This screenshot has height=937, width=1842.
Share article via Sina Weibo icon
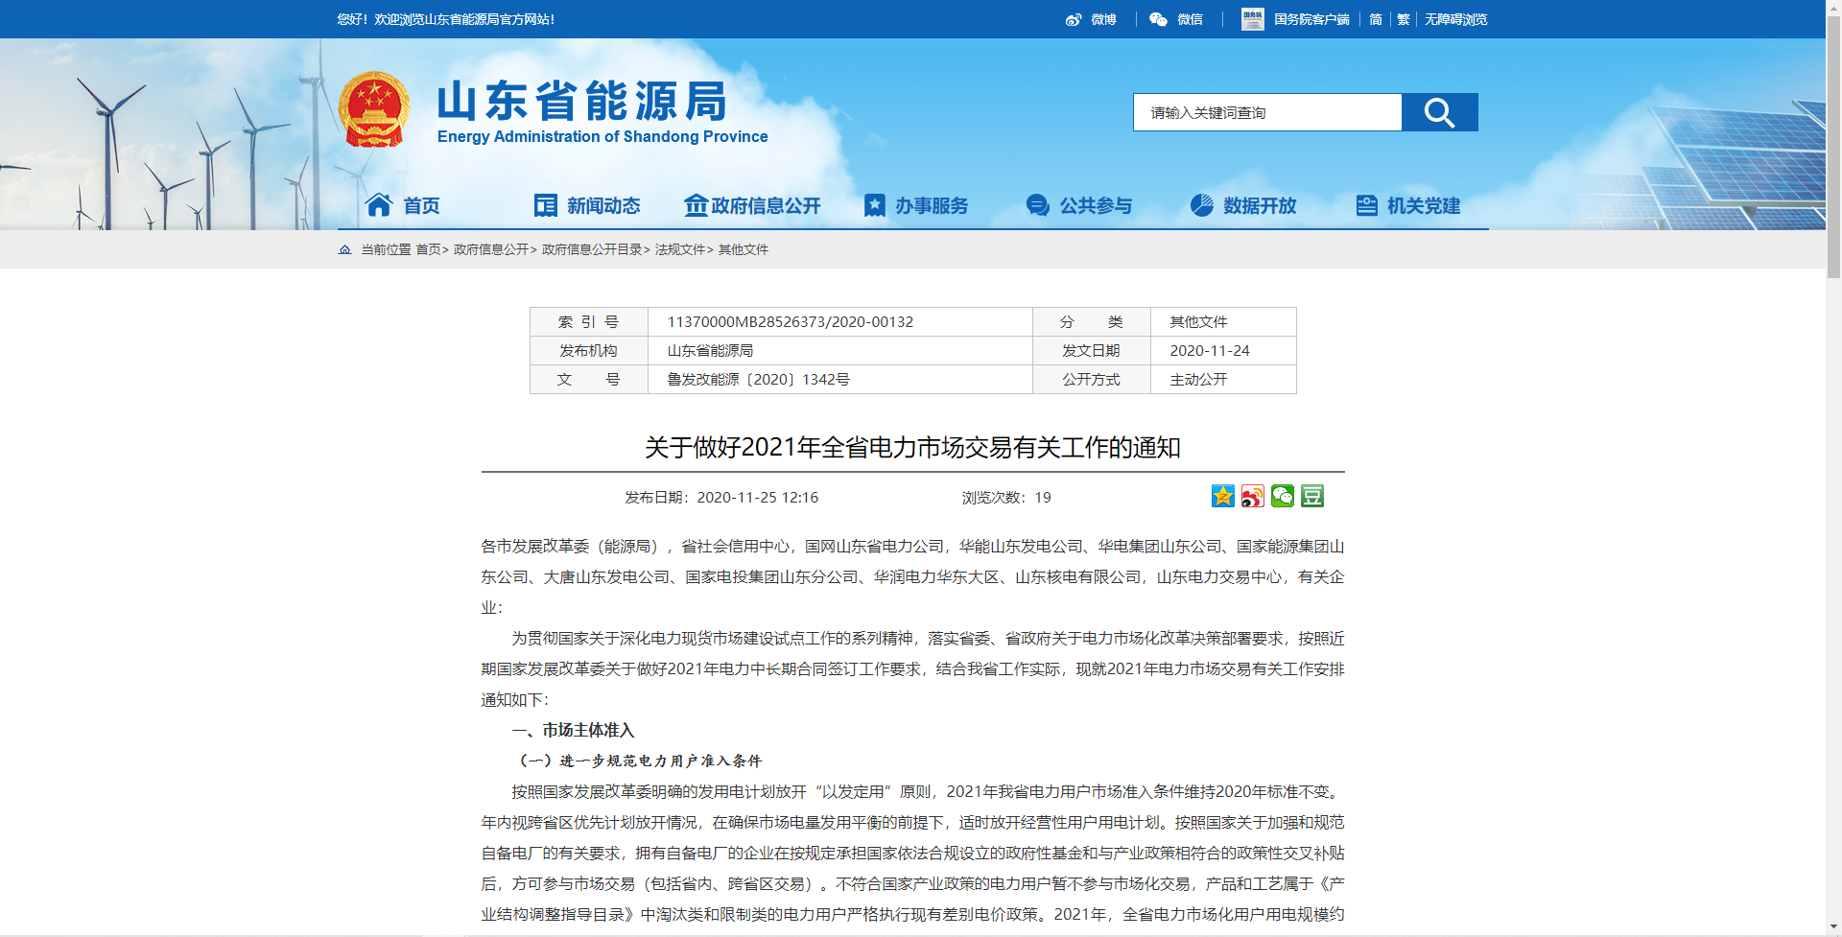tap(1251, 496)
